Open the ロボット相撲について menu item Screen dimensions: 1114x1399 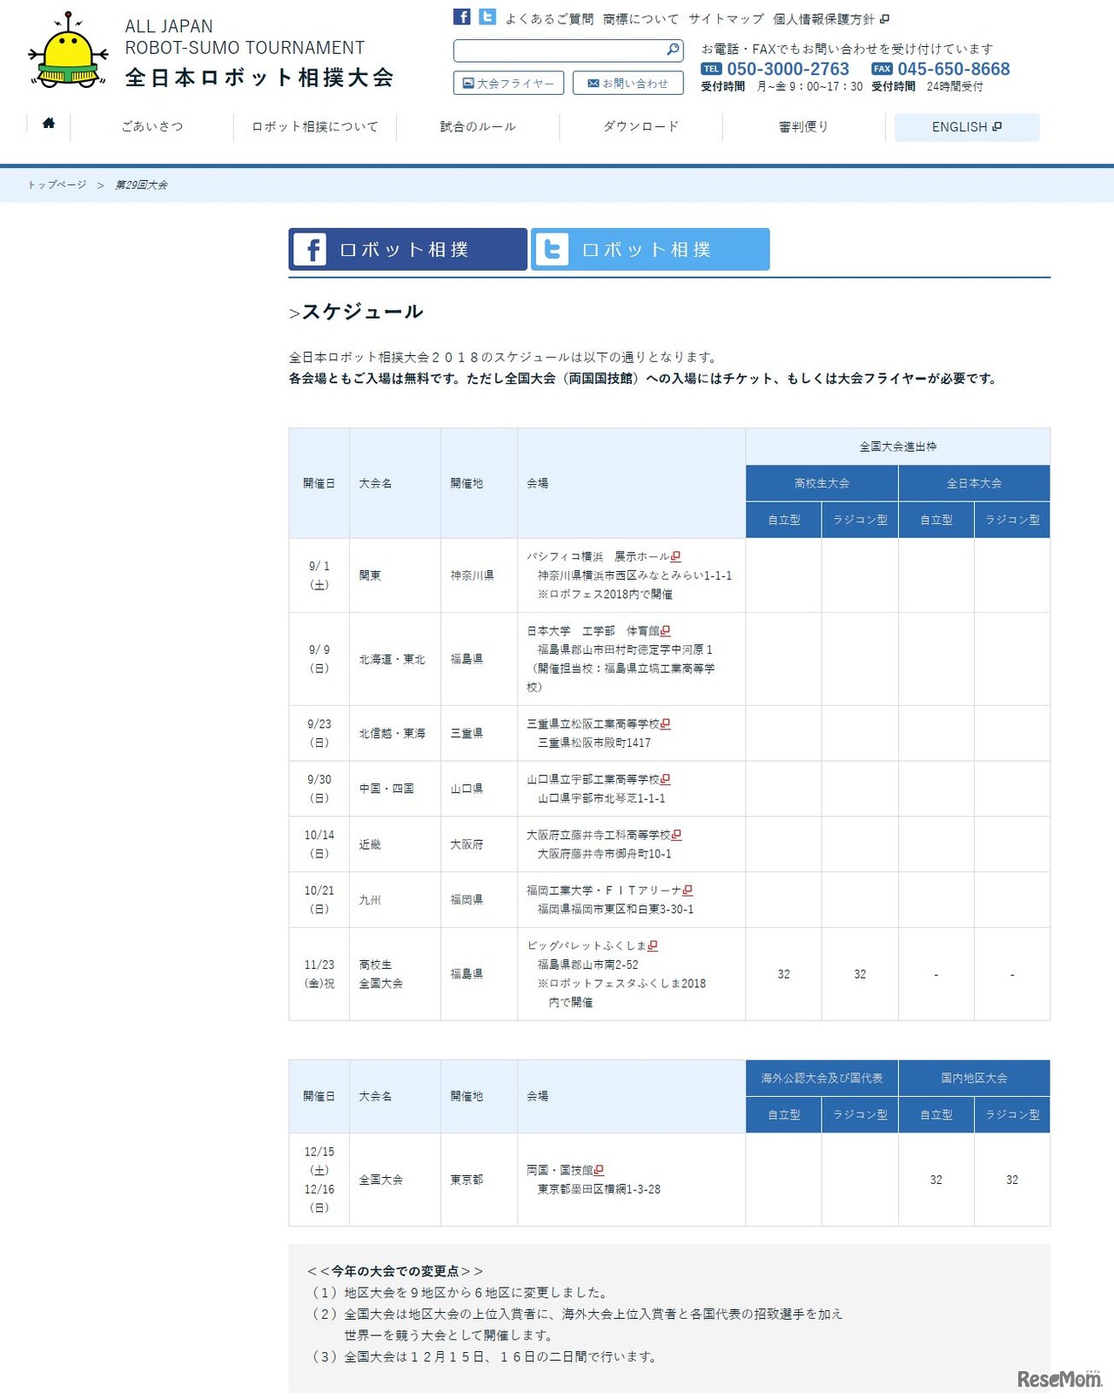[x=315, y=126]
